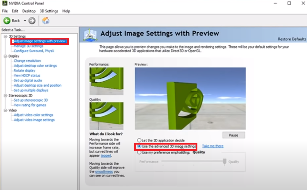Open the File menu

[5, 11]
